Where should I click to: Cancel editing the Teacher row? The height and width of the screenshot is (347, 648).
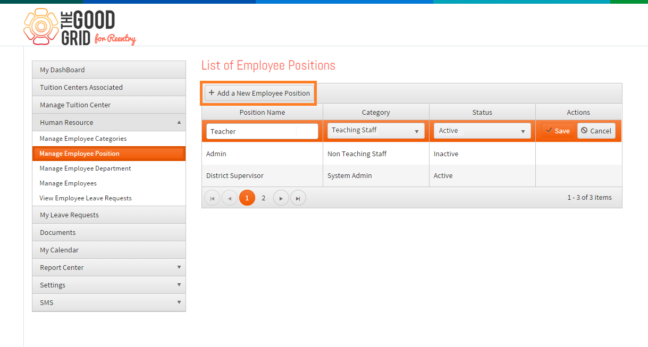(596, 131)
